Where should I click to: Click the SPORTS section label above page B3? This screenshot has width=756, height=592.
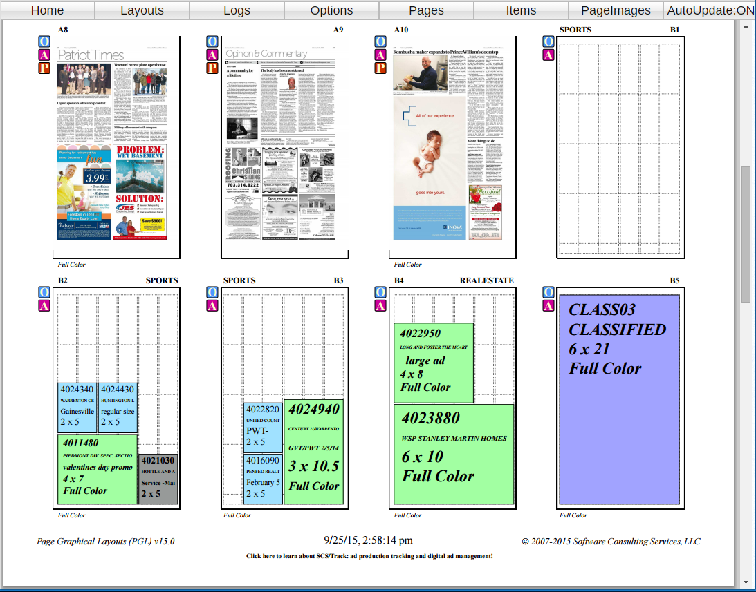point(239,280)
